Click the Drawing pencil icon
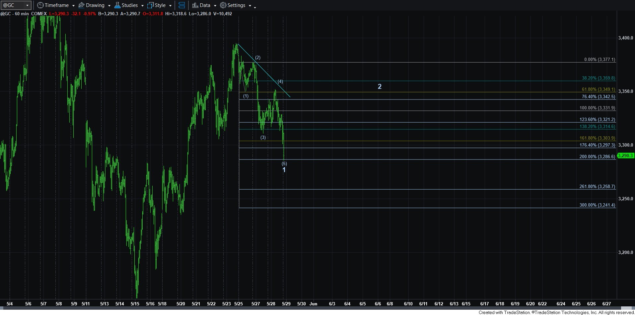 coord(81,5)
